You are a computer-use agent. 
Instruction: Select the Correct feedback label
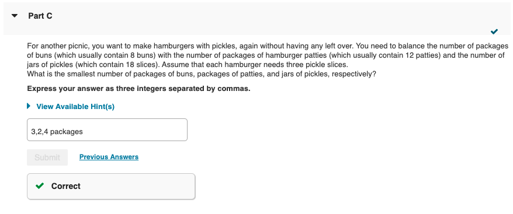(66, 186)
